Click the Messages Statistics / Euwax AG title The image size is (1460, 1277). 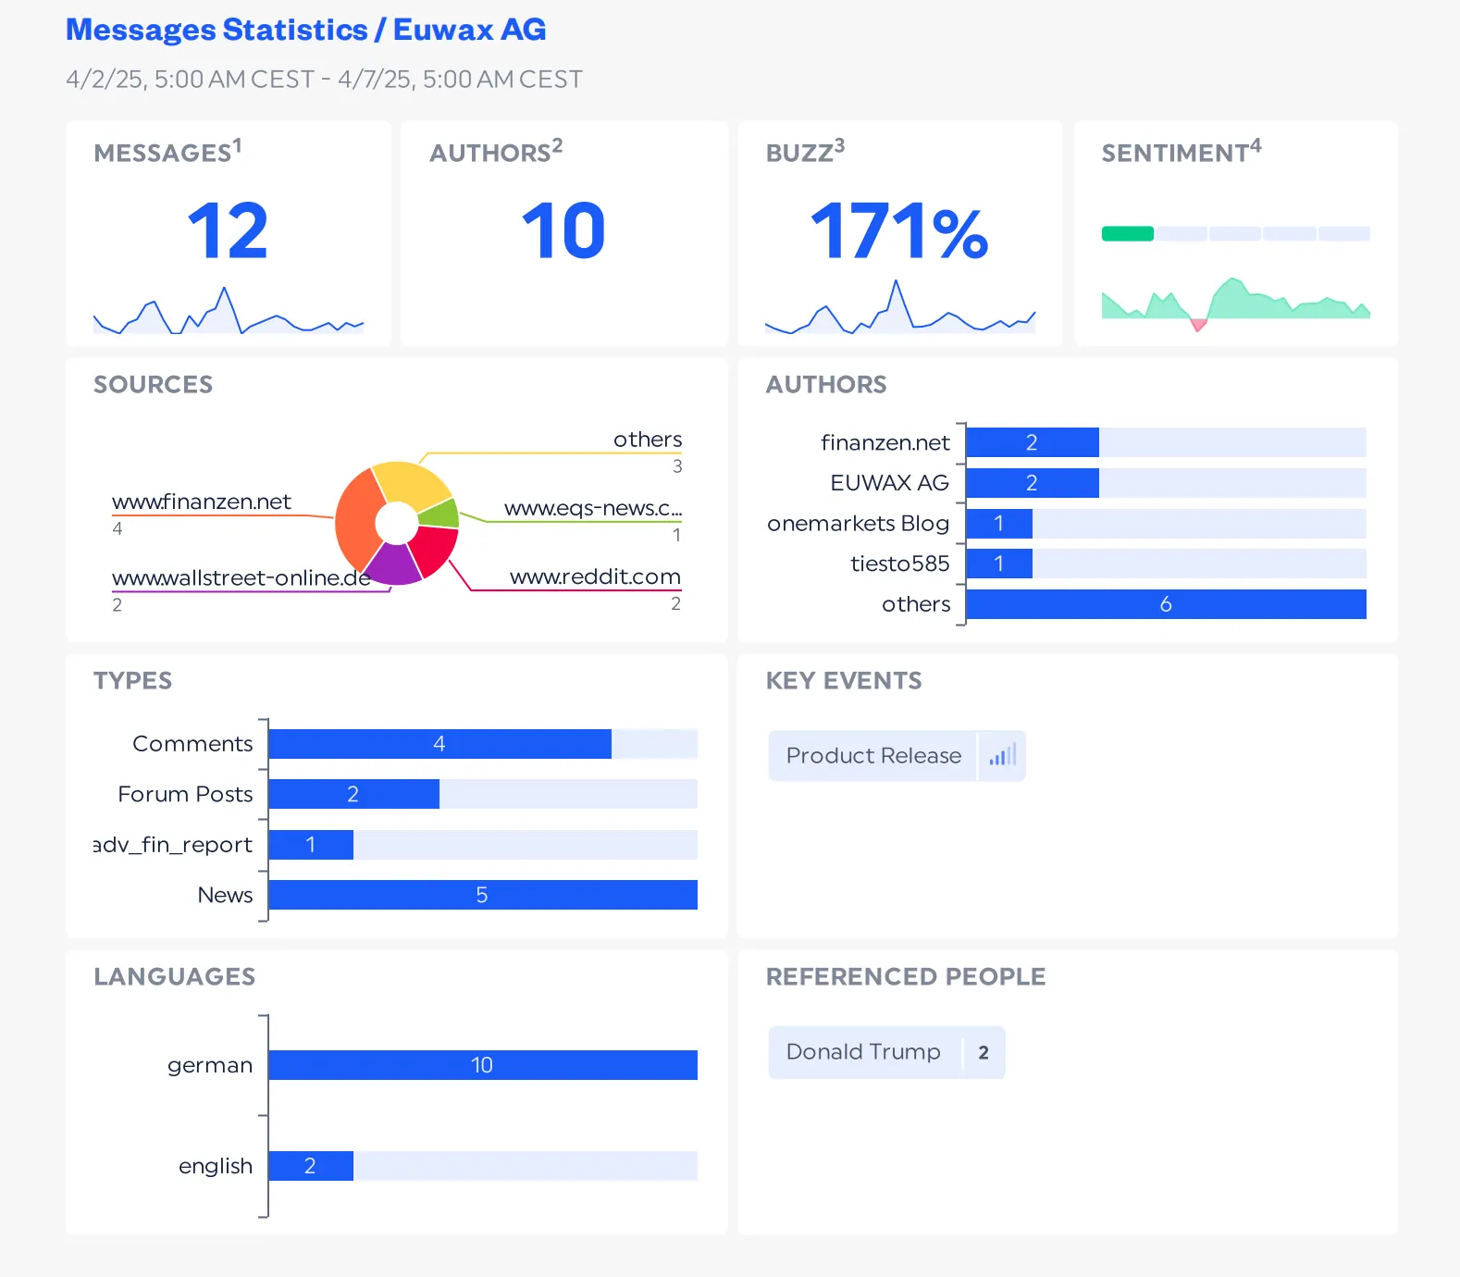point(305,30)
